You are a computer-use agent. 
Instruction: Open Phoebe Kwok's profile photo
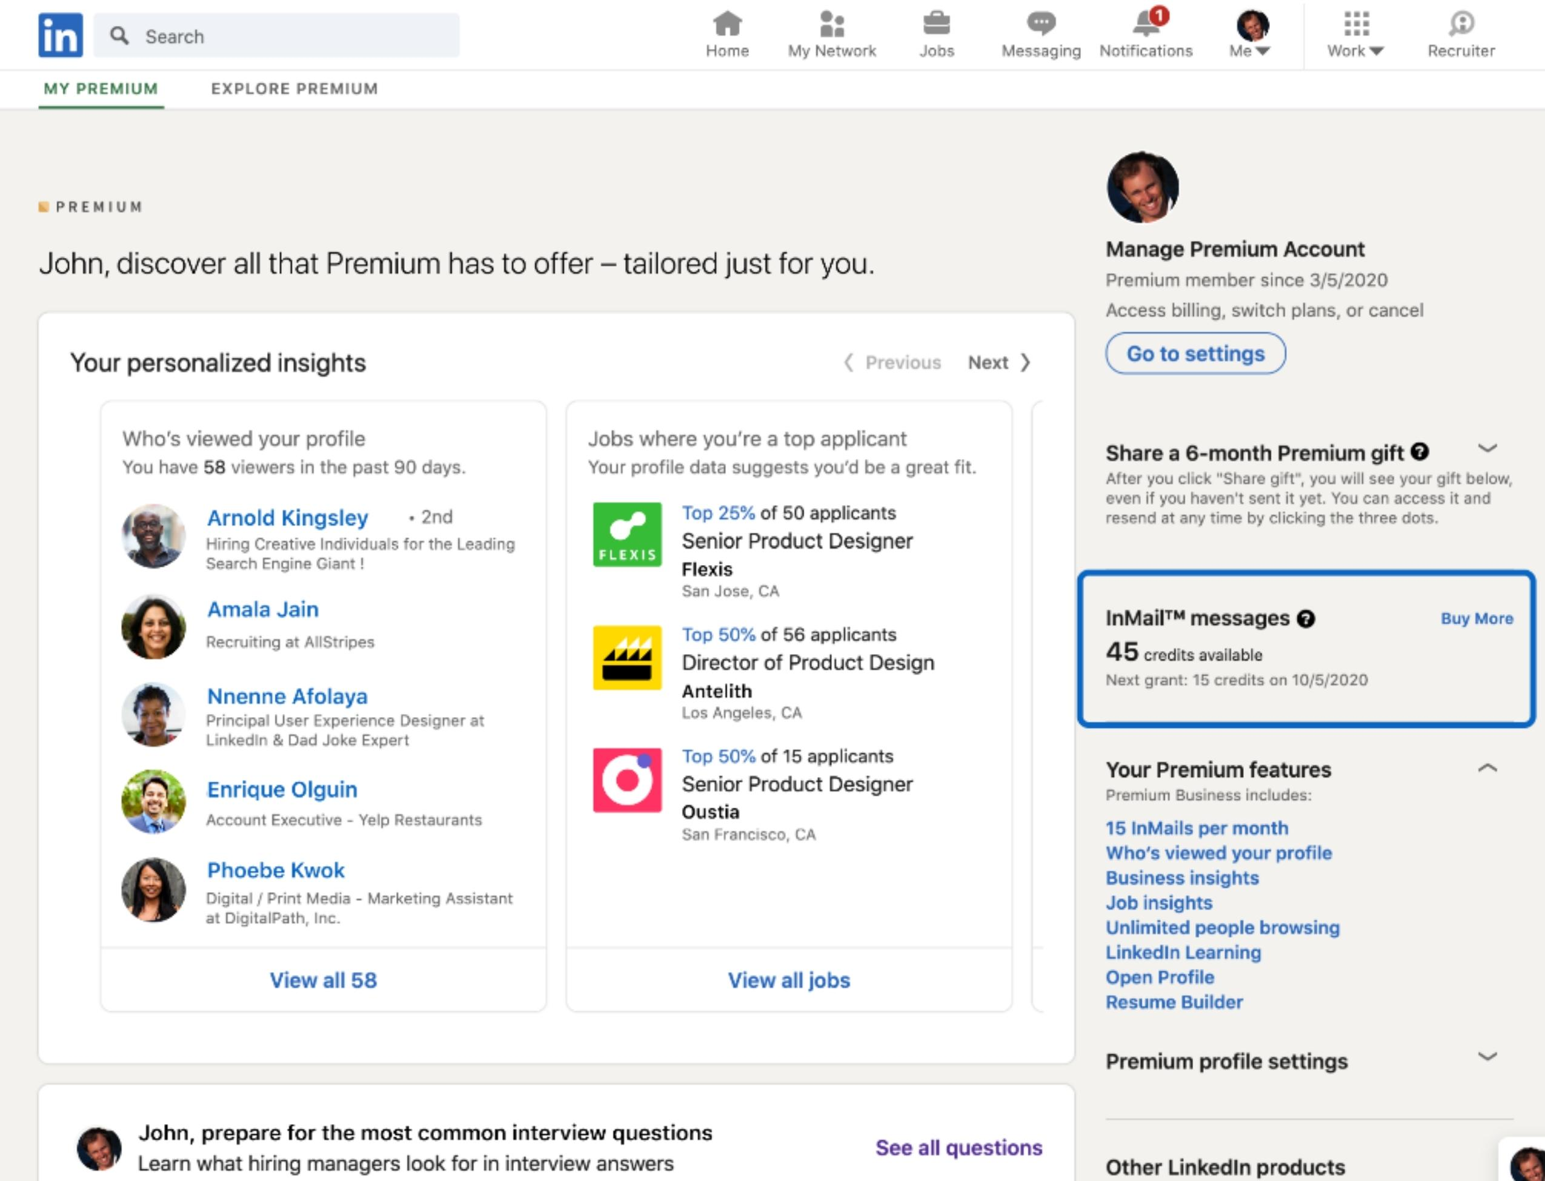point(153,889)
